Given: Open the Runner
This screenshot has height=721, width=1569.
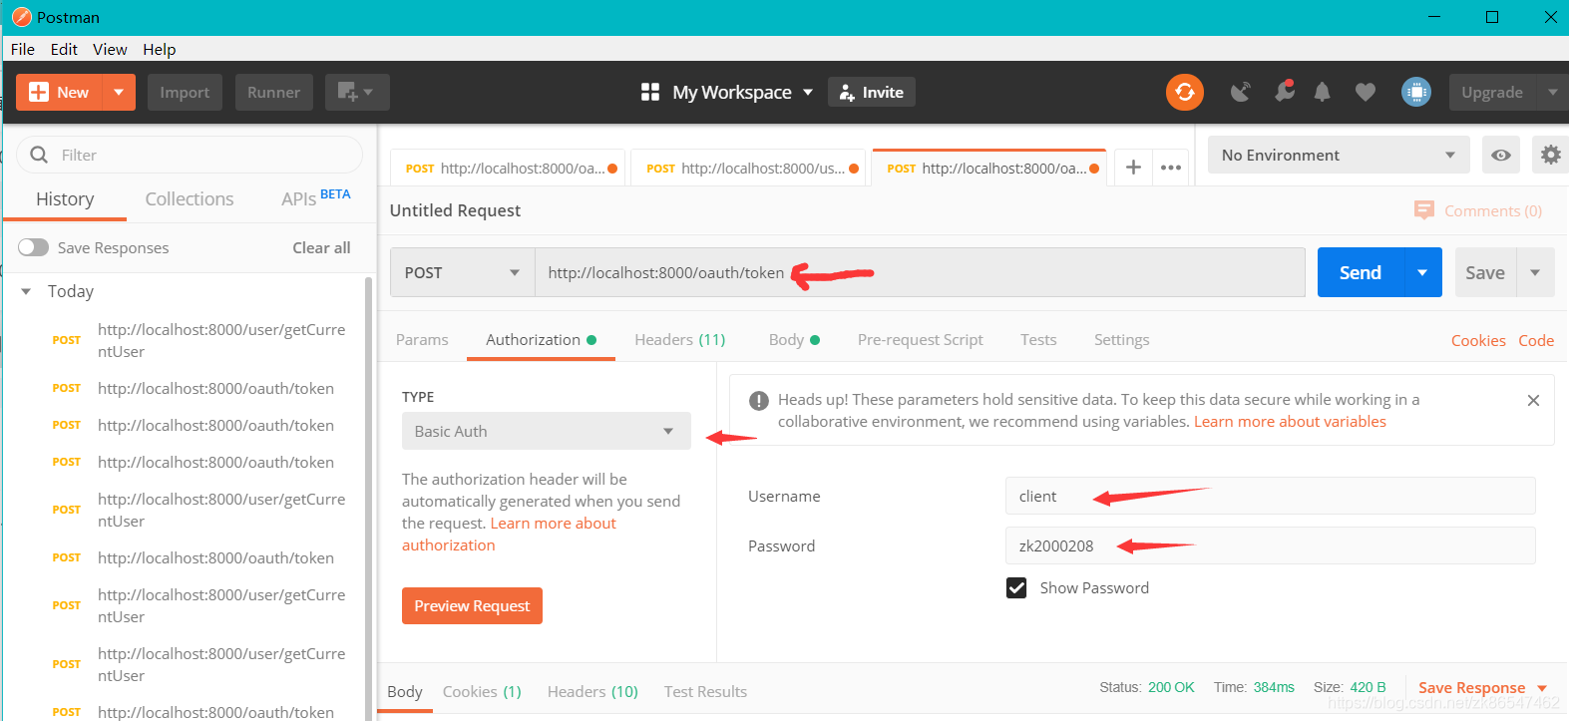Looking at the screenshot, I should coord(273,92).
